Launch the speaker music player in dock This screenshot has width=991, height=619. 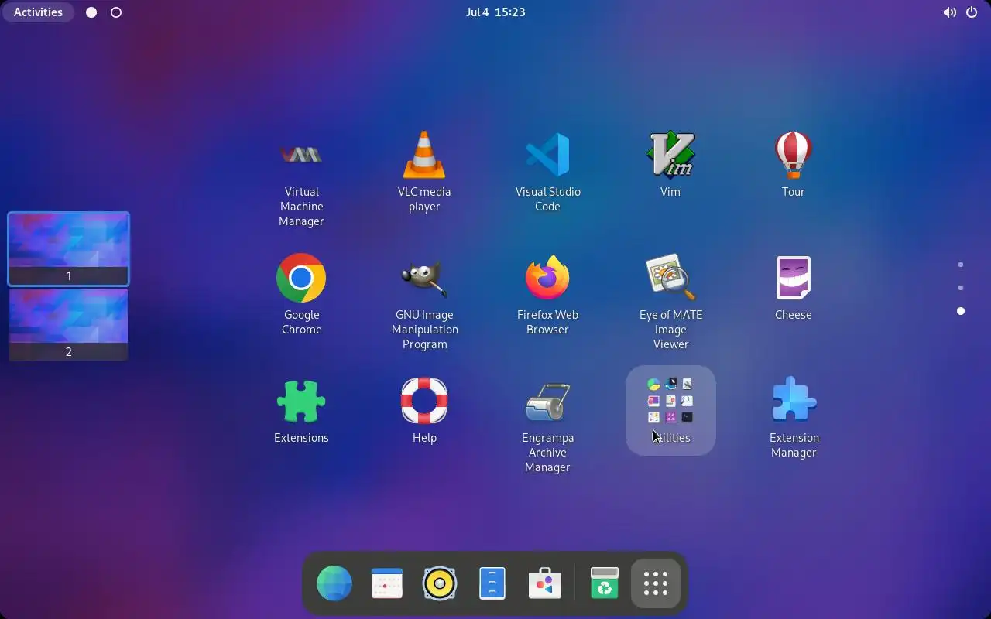pyautogui.click(x=440, y=583)
